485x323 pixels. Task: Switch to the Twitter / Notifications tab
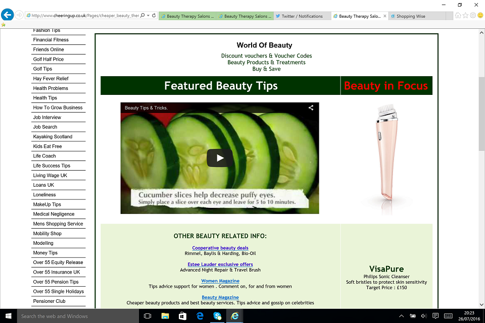302,16
